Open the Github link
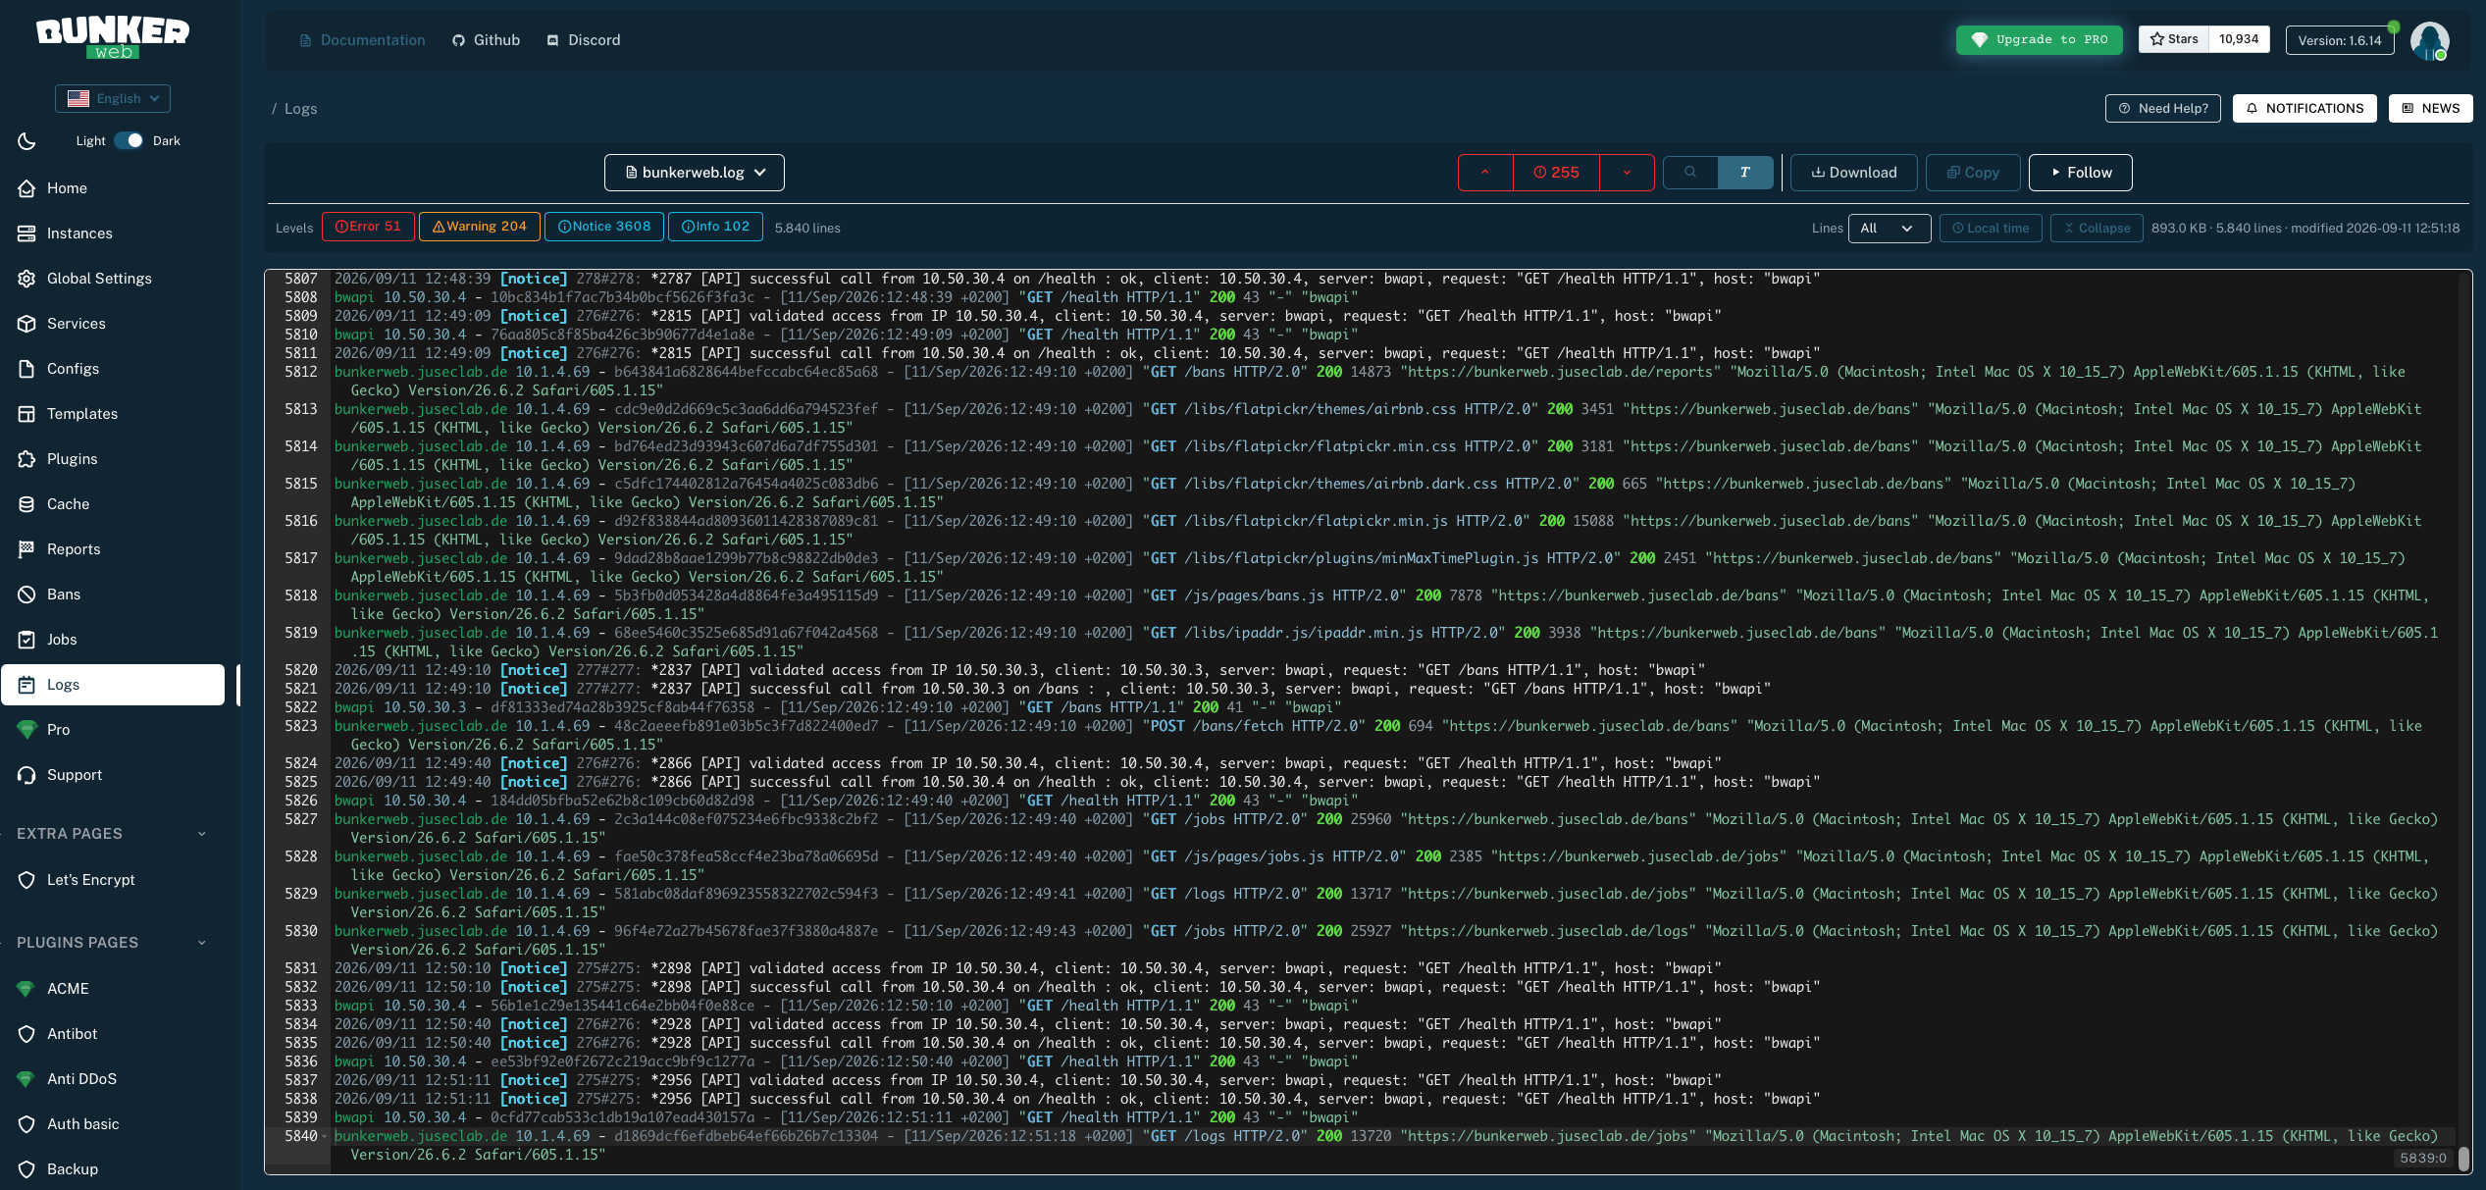Viewport: 2486px width, 1190px height. (x=487, y=40)
